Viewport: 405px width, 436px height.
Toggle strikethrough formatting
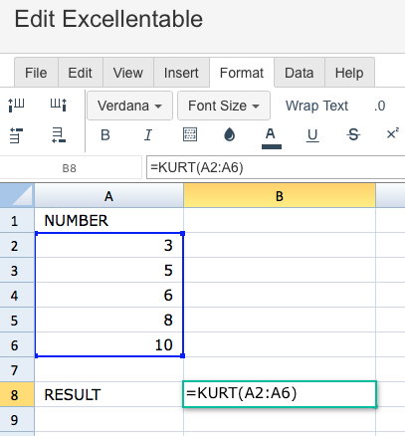pyautogui.click(x=353, y=134)
